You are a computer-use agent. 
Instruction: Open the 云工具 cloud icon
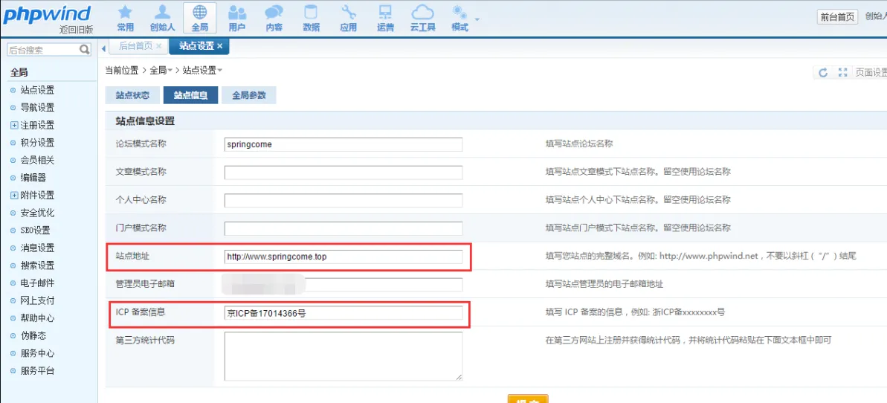pos(422,18)
